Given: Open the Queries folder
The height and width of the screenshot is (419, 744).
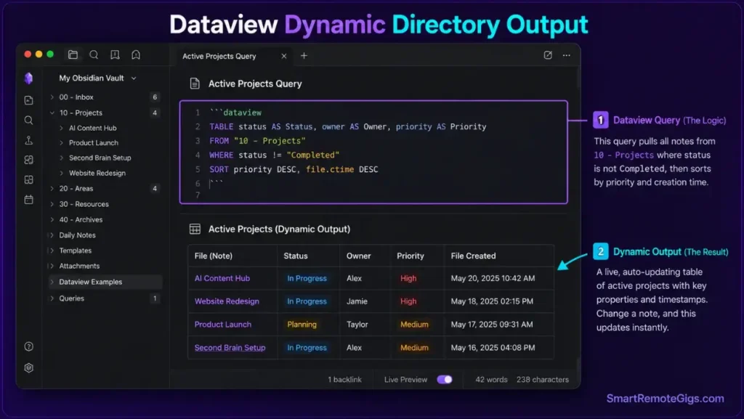Looking at the screenshot, I should click(x=72, y=298).
